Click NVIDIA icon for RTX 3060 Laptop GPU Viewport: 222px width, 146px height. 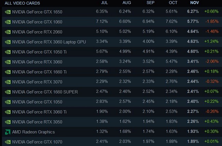(x=8, y=42)
